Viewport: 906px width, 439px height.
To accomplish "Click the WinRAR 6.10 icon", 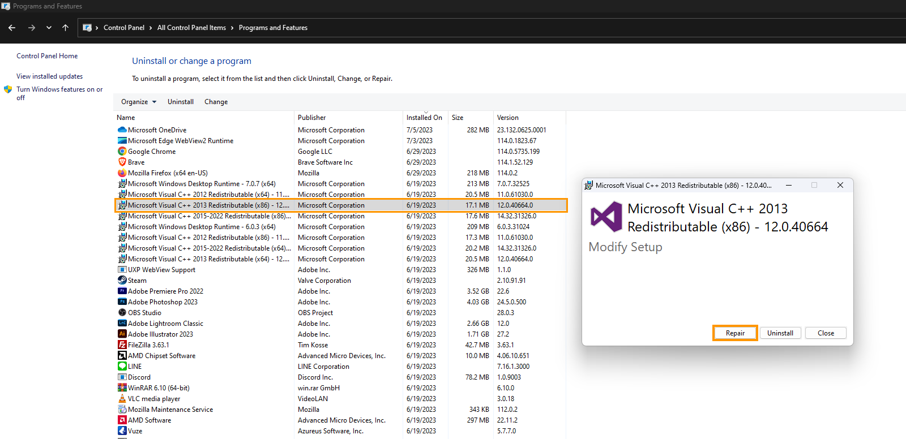I will [122, 388].
